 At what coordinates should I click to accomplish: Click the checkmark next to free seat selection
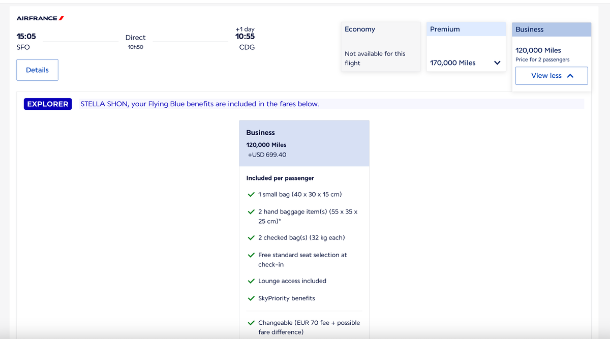[251, 255]
